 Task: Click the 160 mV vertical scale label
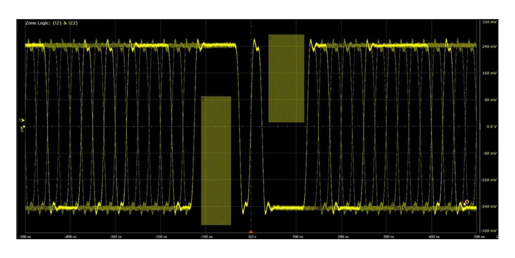point(489,73)
